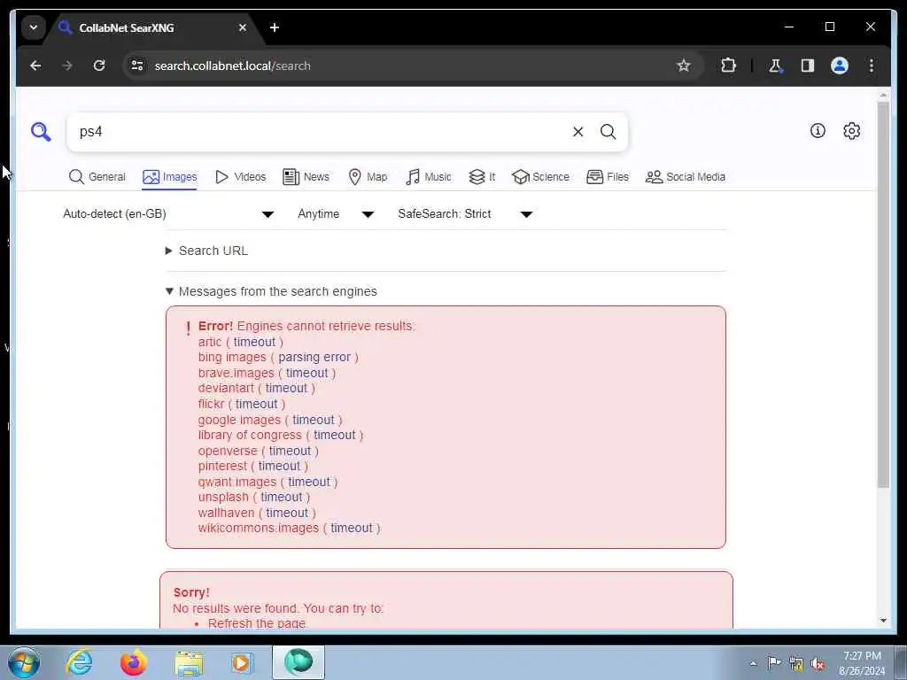Launch Internet Explorer from taskbar

79,662
